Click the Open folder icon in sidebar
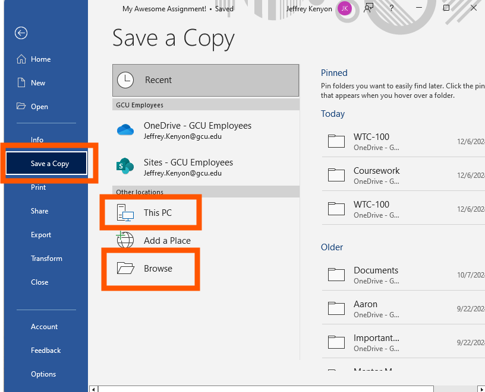The height and width of the screenshot is (392, 485). coord(21,106)
